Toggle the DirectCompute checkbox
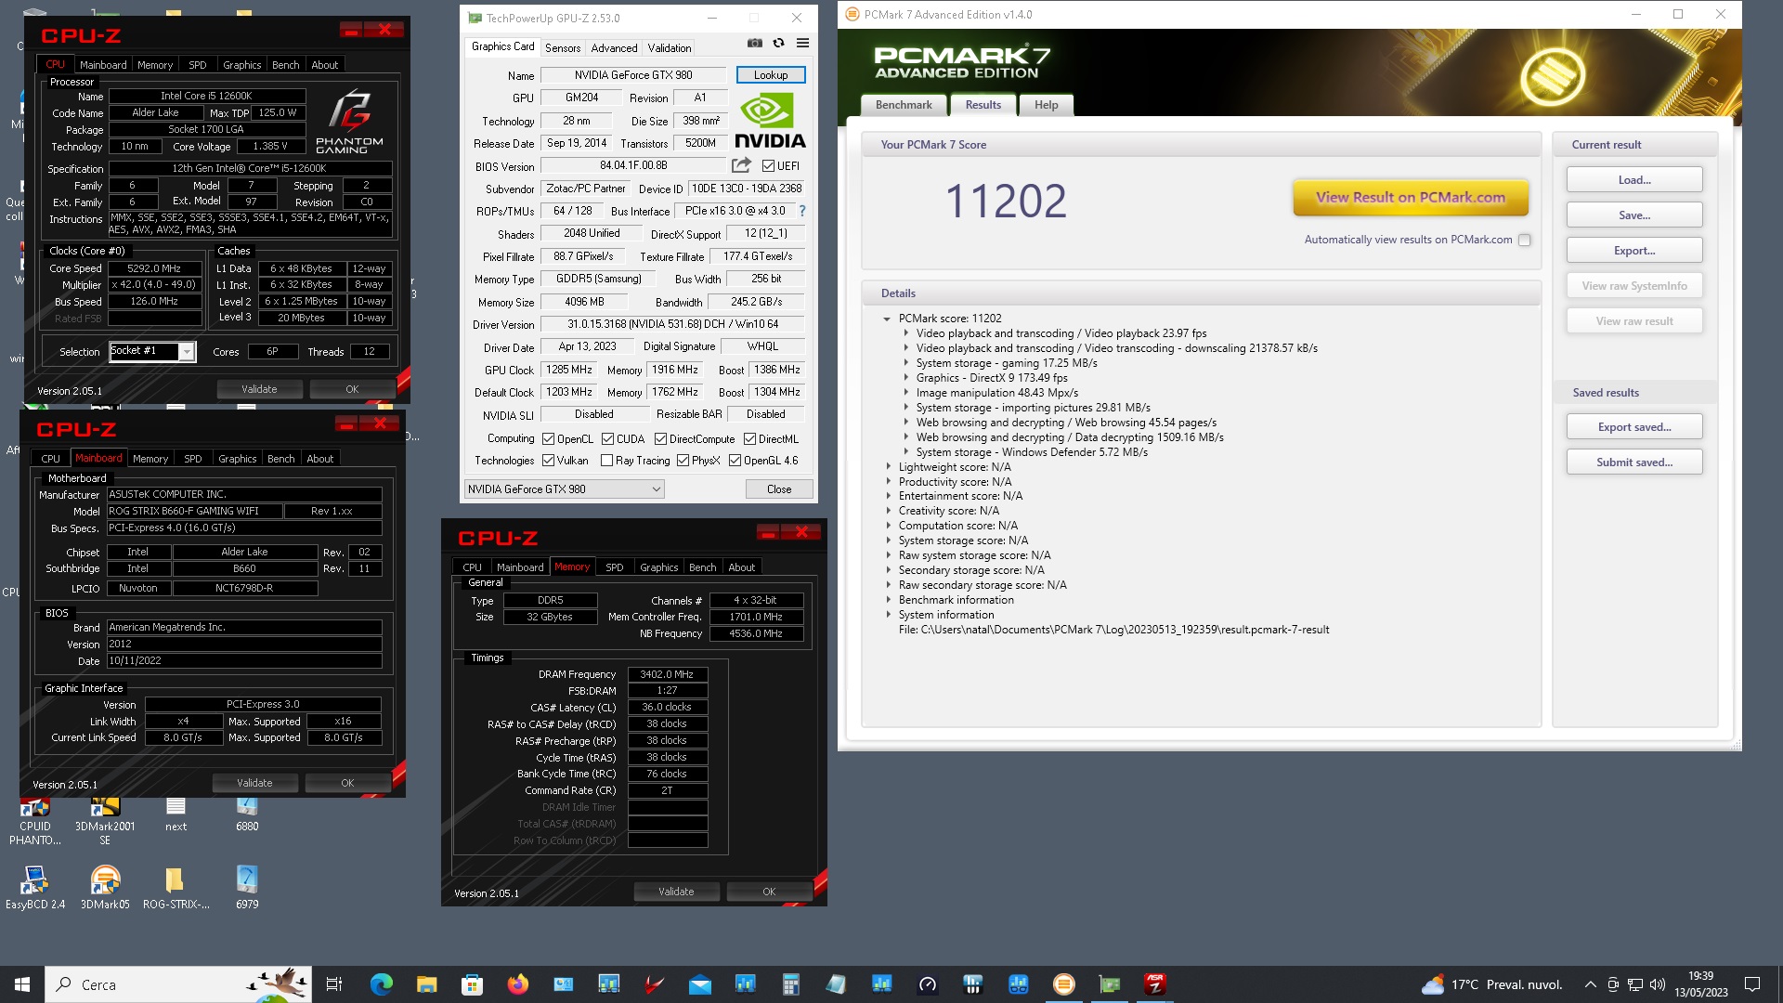Screen dimensions: 1783x1003 click(660, 439)
